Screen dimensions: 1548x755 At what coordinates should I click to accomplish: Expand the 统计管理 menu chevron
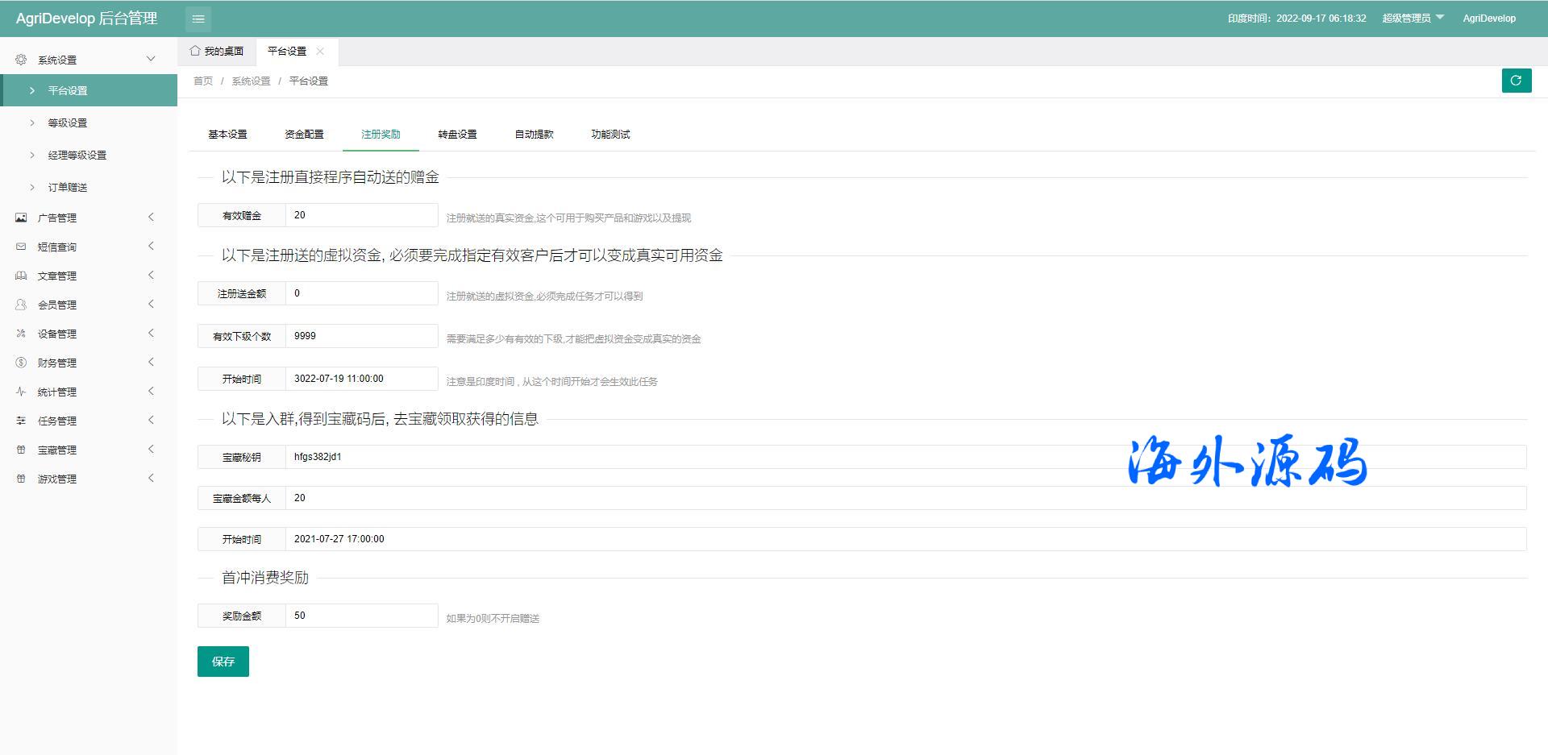(151, 392)
